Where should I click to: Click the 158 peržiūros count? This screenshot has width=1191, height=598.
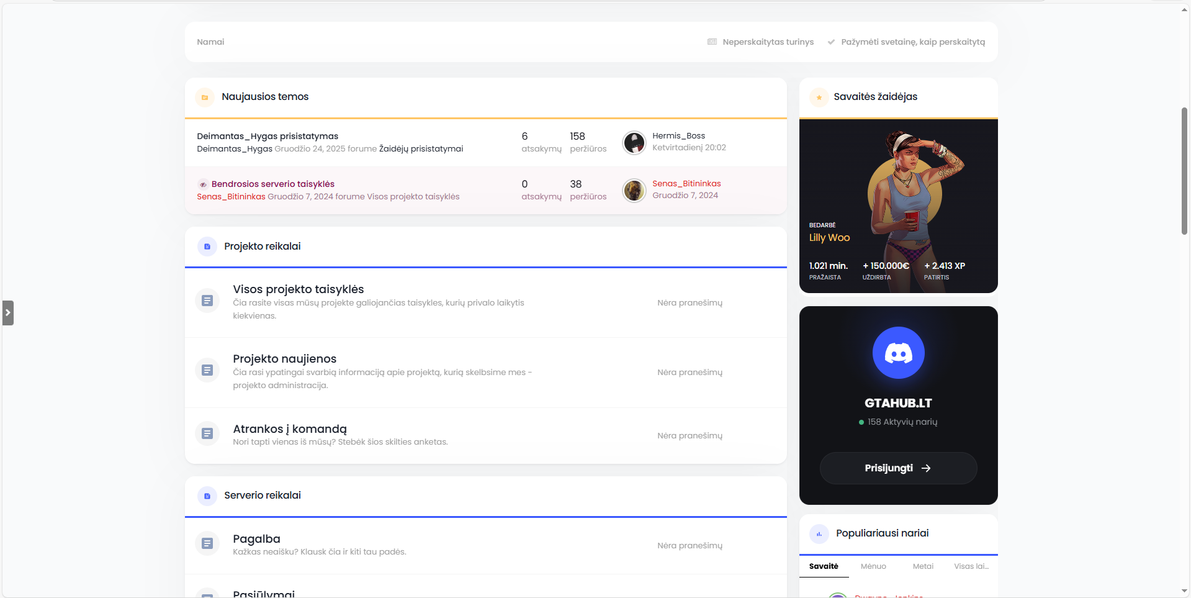coord(588,142)
